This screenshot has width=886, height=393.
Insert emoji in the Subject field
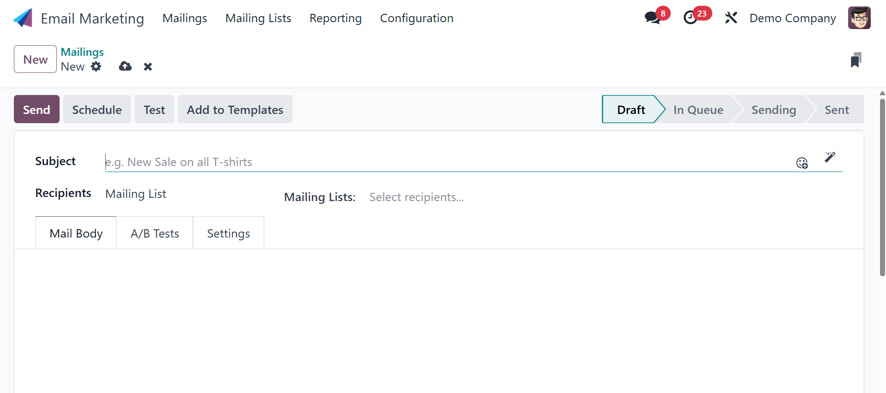coord(802,163)
